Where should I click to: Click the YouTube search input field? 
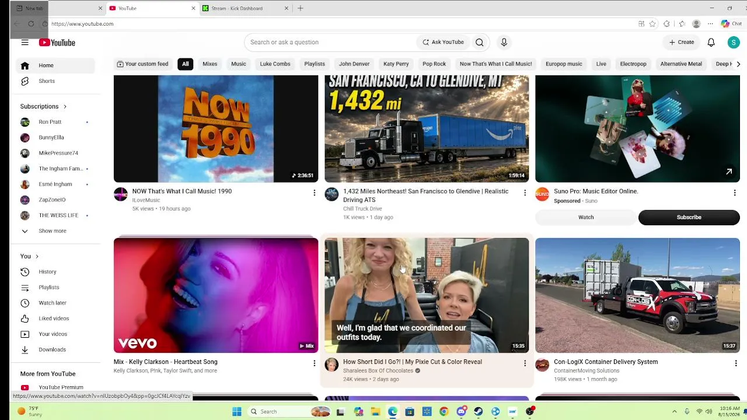[330, 42]
